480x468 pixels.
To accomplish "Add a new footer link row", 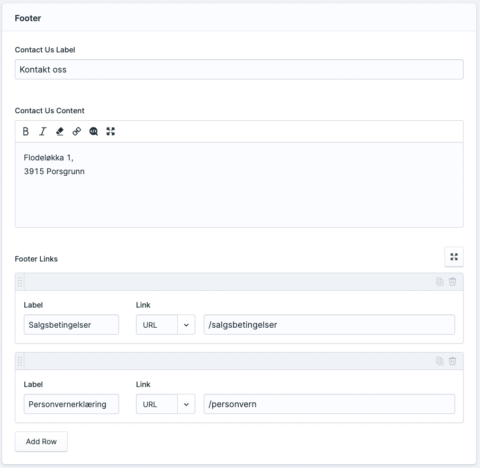I will pyautogui.click(x=41, y=442).
